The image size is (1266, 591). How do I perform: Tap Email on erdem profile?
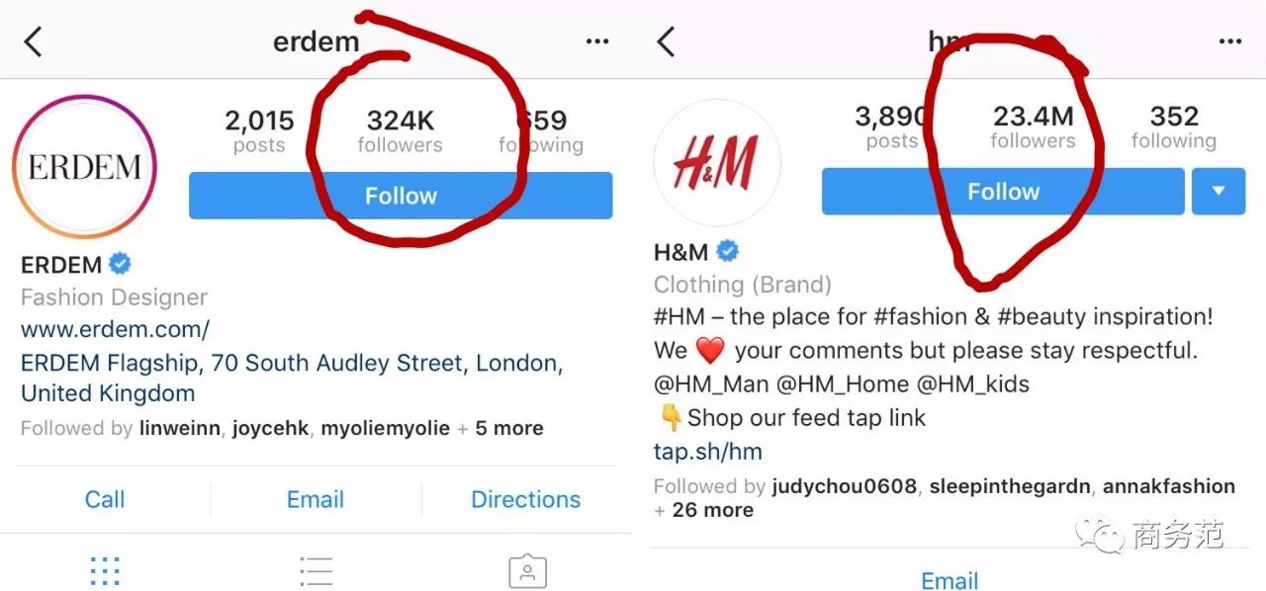tap(316, 499)
